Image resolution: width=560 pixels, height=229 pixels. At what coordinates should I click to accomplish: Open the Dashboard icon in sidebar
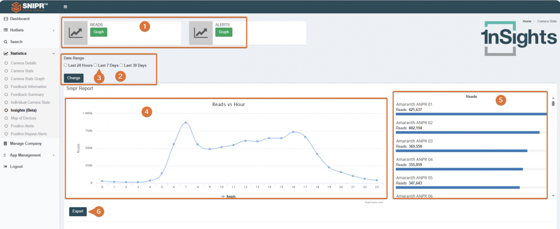click(x=6, y=19)
